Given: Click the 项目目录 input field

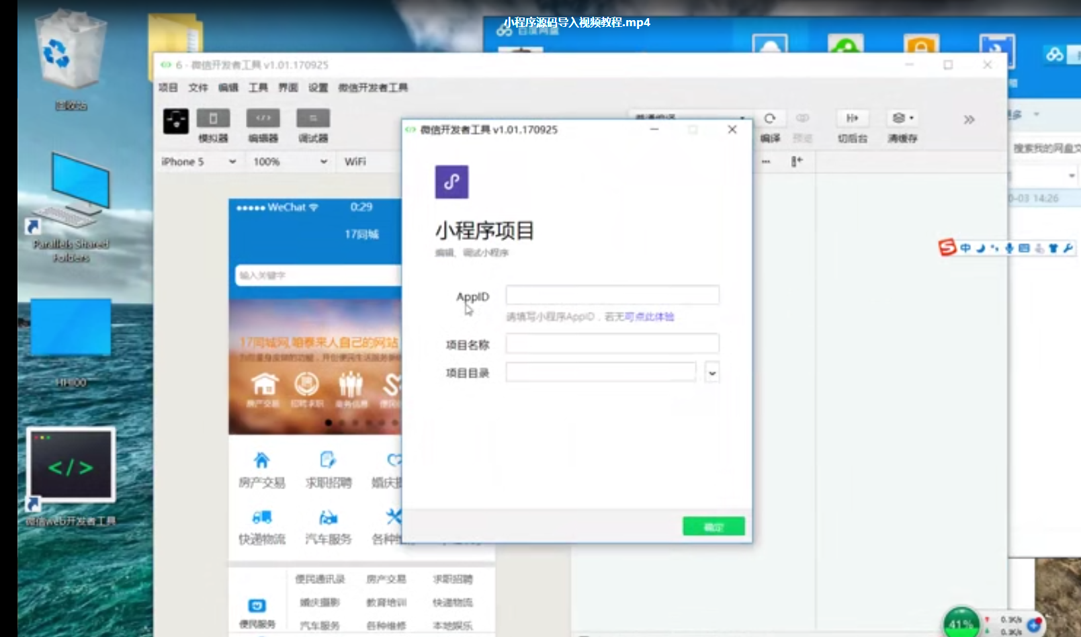Looking at the screenshot, I should point(601,372).
